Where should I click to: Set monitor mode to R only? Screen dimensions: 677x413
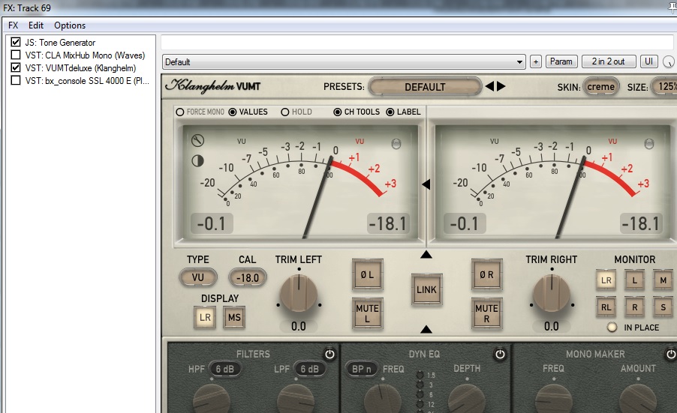click(635, 307)
